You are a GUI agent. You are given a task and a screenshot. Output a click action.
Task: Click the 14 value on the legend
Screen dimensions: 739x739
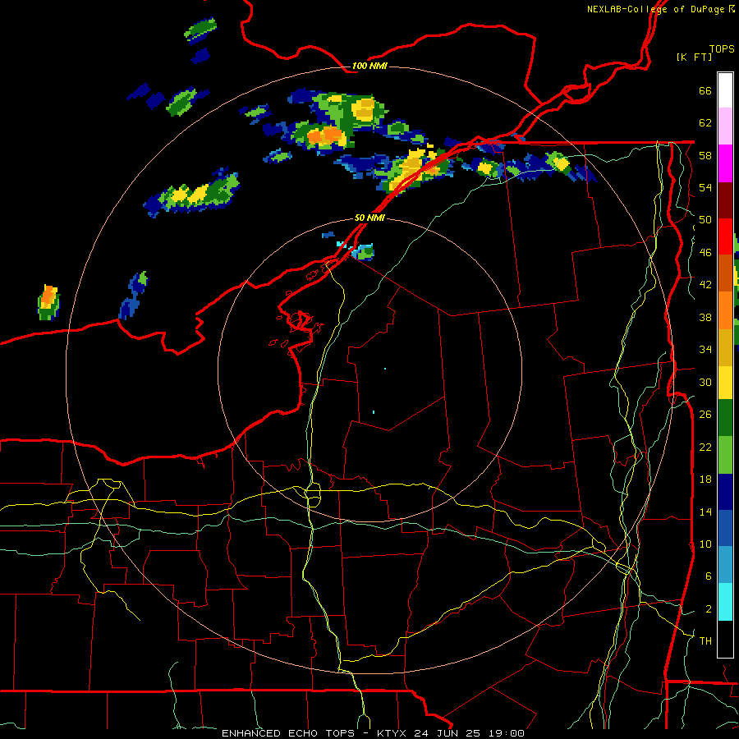pyautogui.click(x=705, y=512)
